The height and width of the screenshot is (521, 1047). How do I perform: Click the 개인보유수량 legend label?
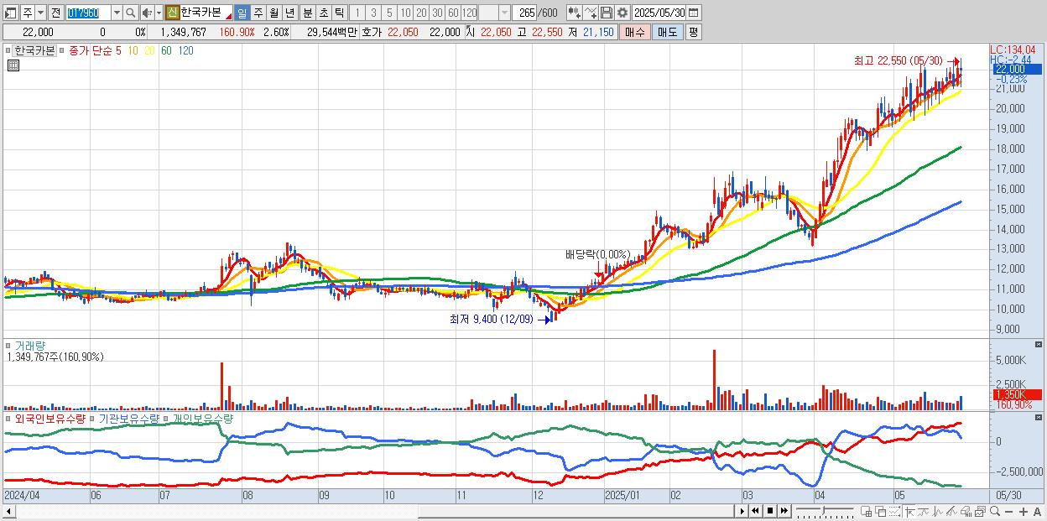[x=202, y=418]
